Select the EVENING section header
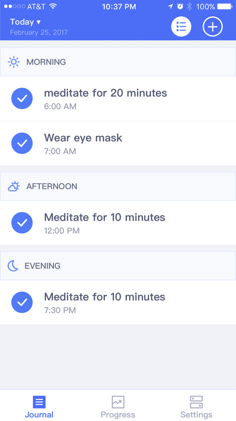The image size is (236, 421). pyautogui.click(x=118, y=266)
